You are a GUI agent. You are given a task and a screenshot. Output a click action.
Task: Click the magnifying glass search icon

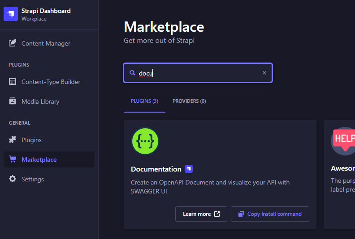(132, 73)
